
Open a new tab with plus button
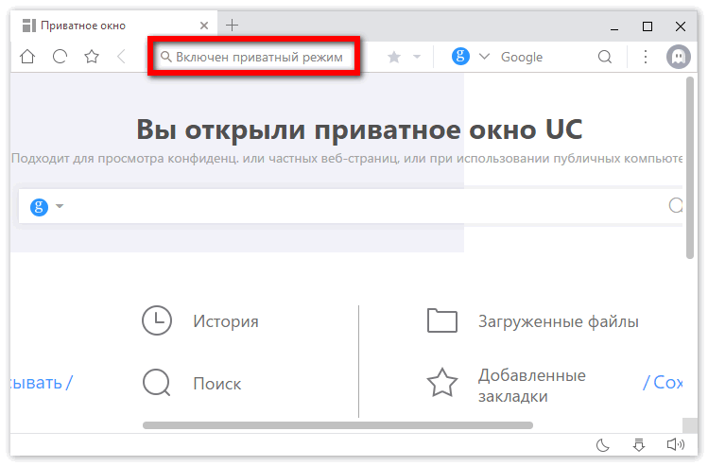click(x=233, y=26)
